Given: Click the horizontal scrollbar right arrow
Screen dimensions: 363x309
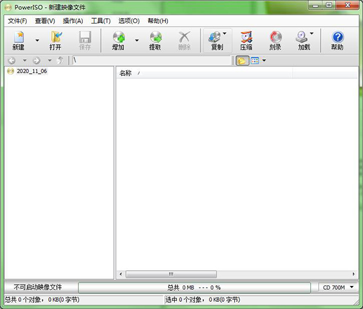Looking at the screenshot, I should (x=353, y=275).
